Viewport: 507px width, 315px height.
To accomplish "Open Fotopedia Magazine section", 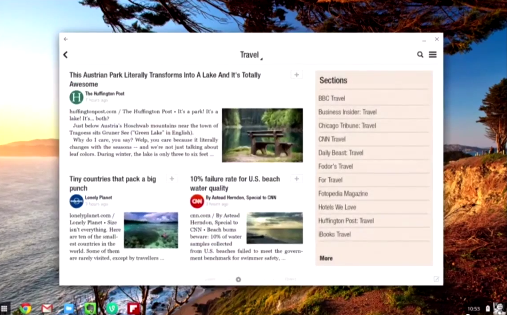I will [374, 193].
